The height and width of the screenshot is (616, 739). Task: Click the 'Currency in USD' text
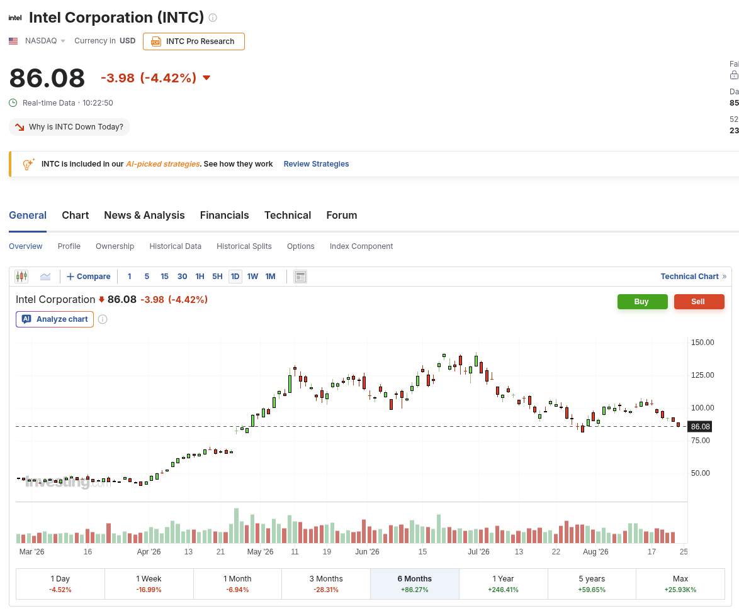pyautogui.click(x=104, y=41)
